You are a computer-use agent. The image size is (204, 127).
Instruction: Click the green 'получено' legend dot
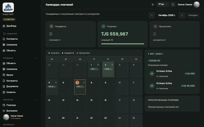49,53
